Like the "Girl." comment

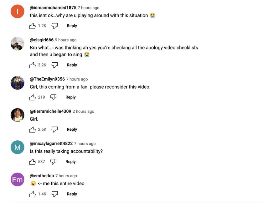coord(33,130)
